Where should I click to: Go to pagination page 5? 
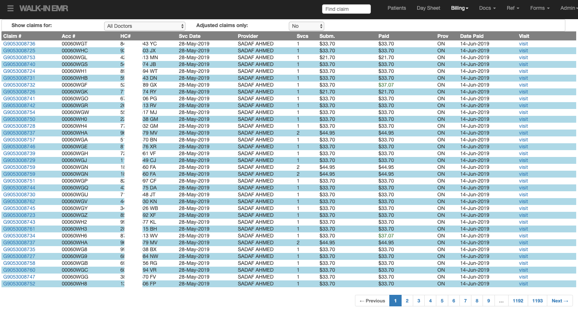pyautogui.click(x=442, y=301)
